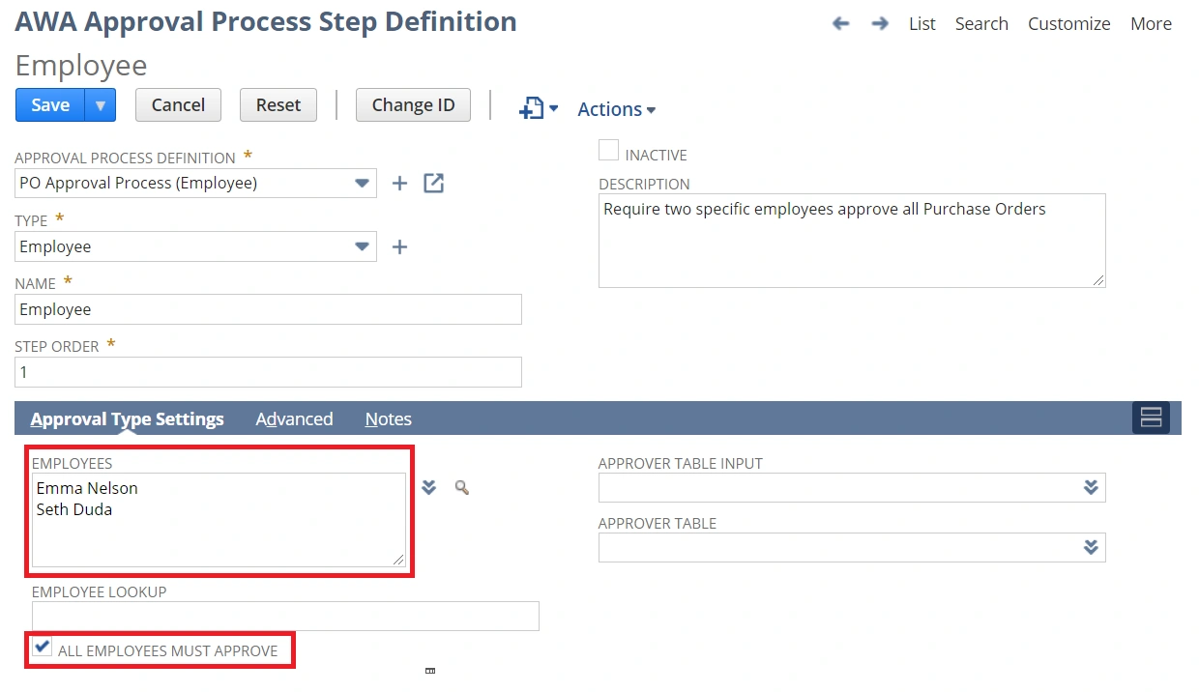This screenshot has height=692, width=1199.
Task: Click the Employee Lookup input field
Action: (x=285, y=617)
